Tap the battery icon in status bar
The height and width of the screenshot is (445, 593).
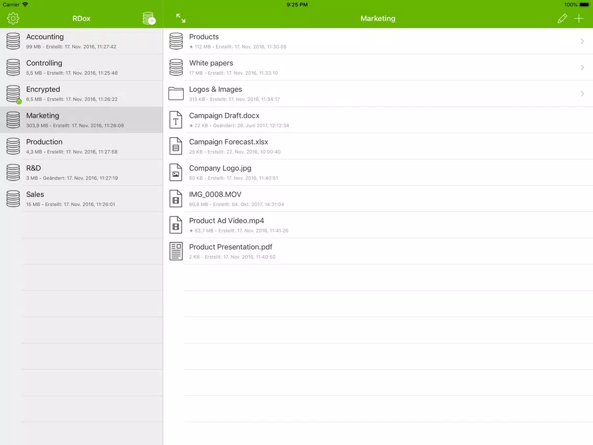coord(584,5)
